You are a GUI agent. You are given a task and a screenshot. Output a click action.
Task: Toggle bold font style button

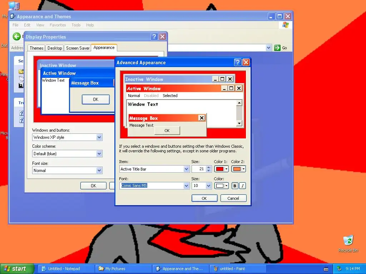click(234, 186)
